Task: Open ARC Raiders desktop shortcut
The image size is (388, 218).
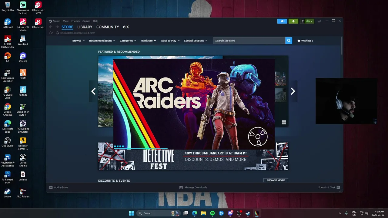Action: pos(23,193)
